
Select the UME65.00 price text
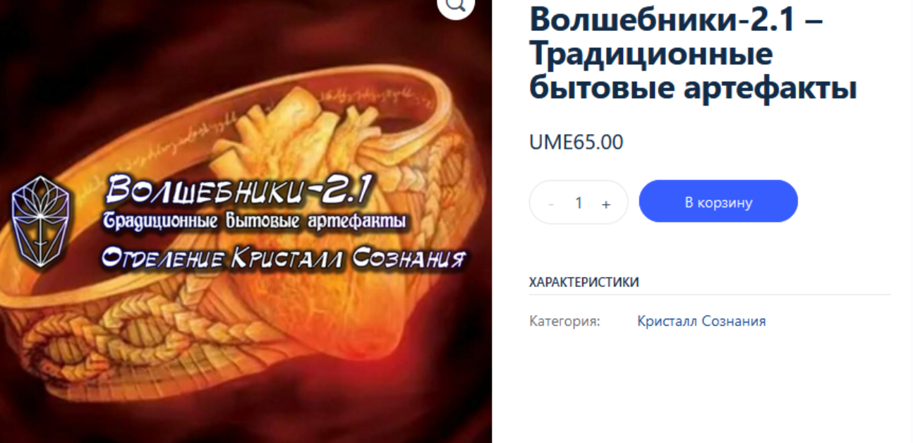click(x=576, y=142)
